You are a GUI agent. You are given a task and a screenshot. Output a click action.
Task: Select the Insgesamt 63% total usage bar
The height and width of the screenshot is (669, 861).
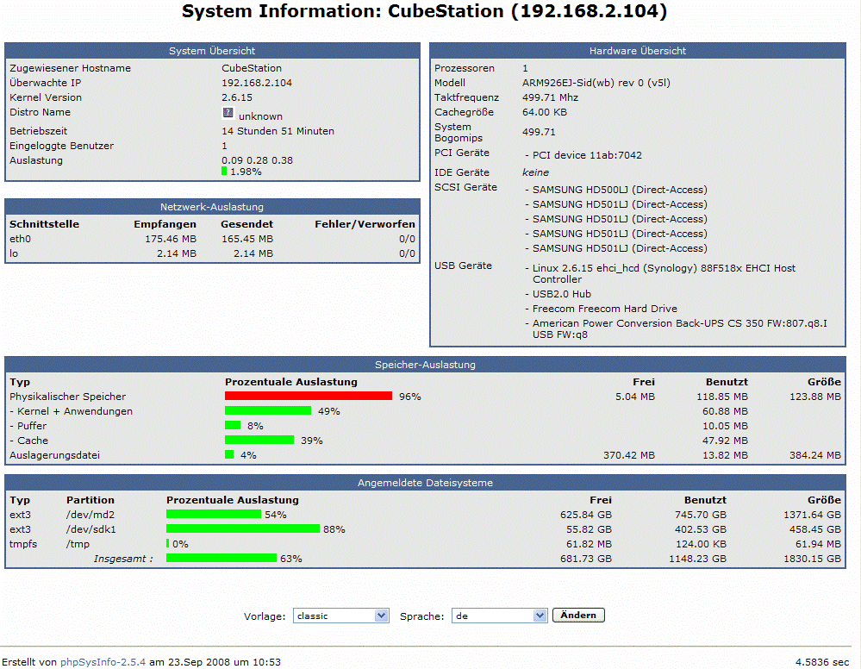(221, 559)
